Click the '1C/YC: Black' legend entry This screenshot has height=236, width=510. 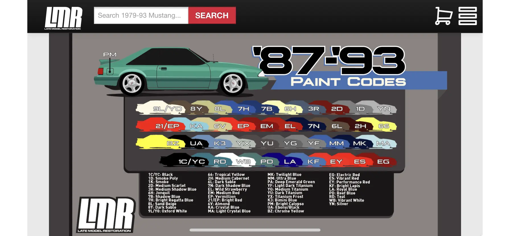tap(161, 174)
